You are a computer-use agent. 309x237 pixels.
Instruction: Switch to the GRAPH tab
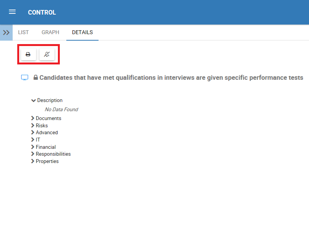click(50, 33)
